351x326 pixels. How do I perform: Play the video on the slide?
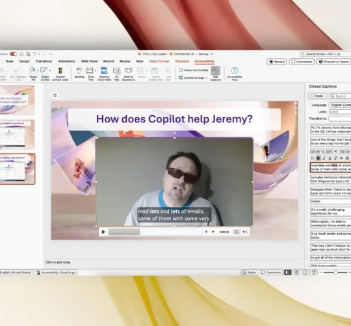(x=103, y=232)
